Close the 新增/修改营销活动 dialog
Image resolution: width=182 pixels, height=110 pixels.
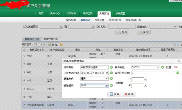click(179, 61)
